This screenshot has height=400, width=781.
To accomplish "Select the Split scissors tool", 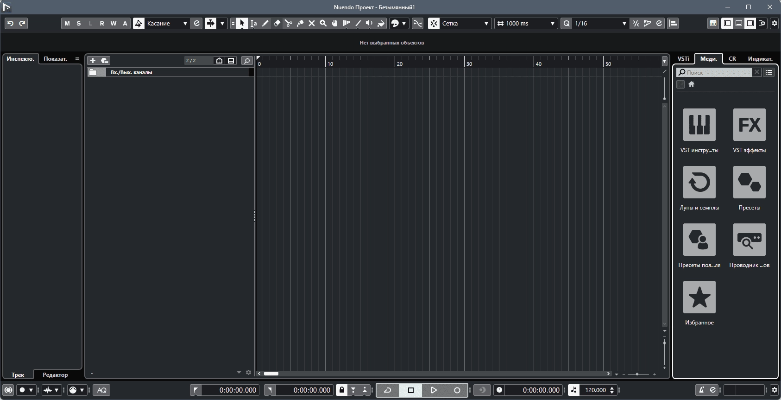I will pos(288,23).
